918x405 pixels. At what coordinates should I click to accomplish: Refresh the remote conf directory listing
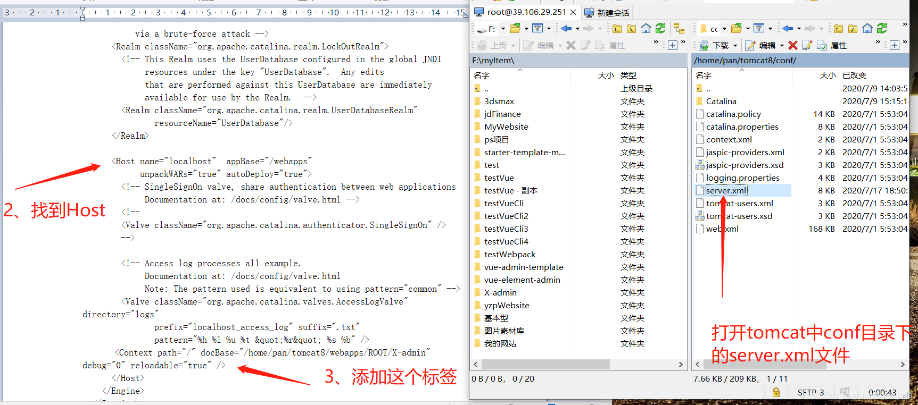882,28
